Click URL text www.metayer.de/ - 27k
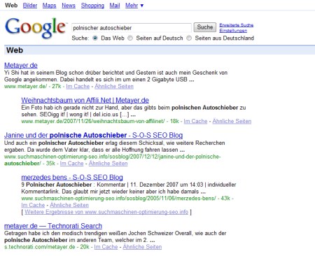This screenshot has height=256, width=315. [x=33, y=87]
